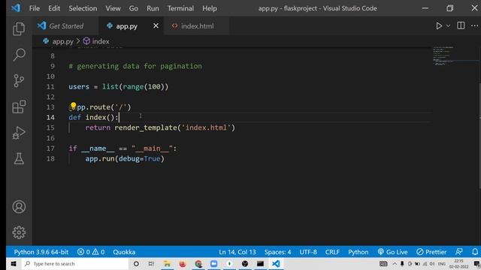Open the Run and Debug view
Image resolution: width=481 pixels, height=270 pixels.
coord(19,133)
